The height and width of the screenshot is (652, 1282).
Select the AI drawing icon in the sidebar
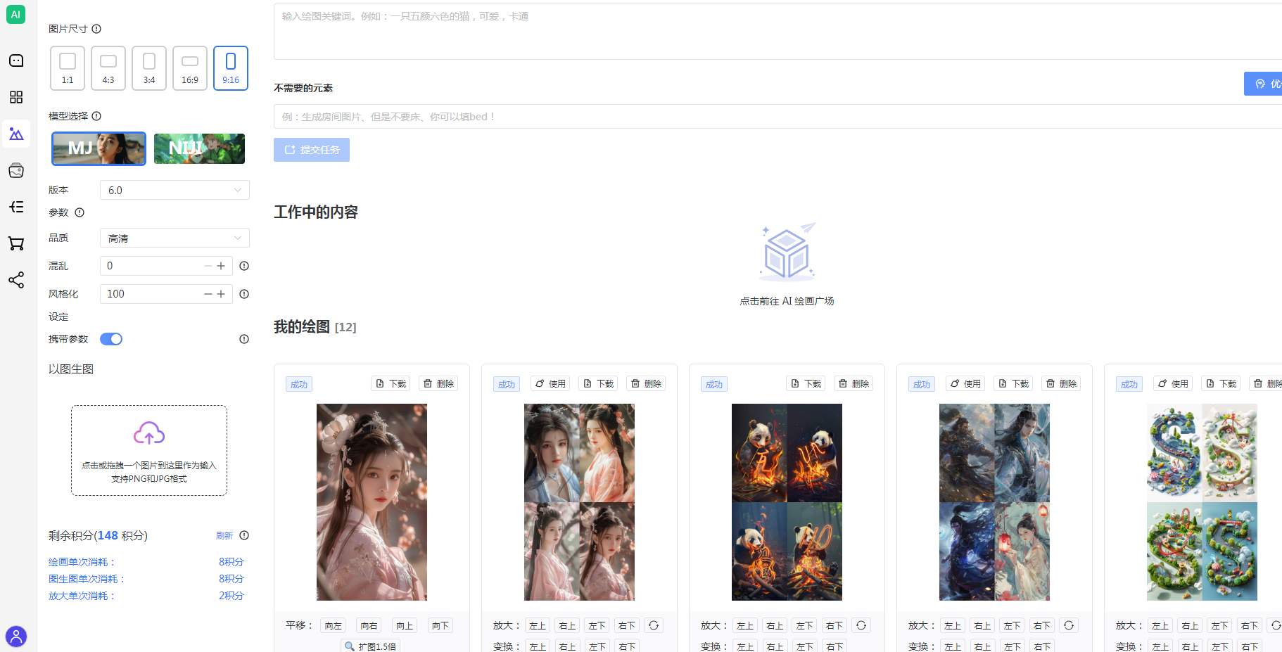point(16,134)
